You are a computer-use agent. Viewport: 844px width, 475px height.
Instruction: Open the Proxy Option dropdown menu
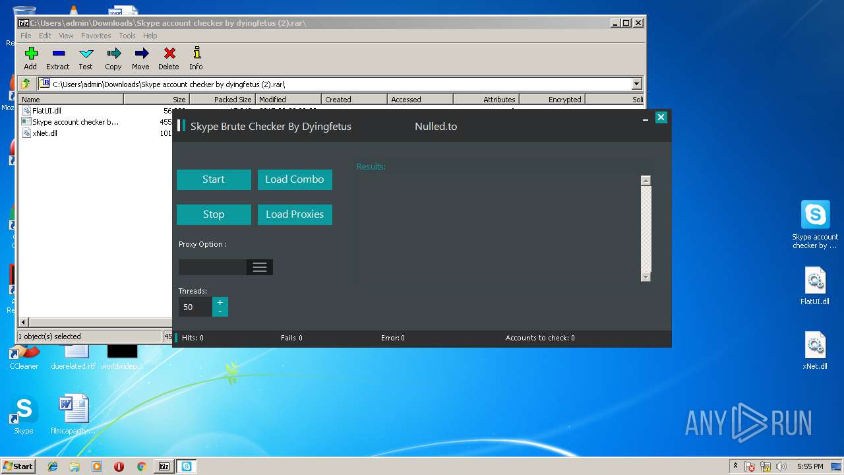tap(260, 267)
